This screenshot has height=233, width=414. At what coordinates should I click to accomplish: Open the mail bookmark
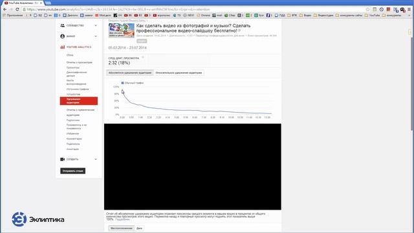tap(217, 16)
